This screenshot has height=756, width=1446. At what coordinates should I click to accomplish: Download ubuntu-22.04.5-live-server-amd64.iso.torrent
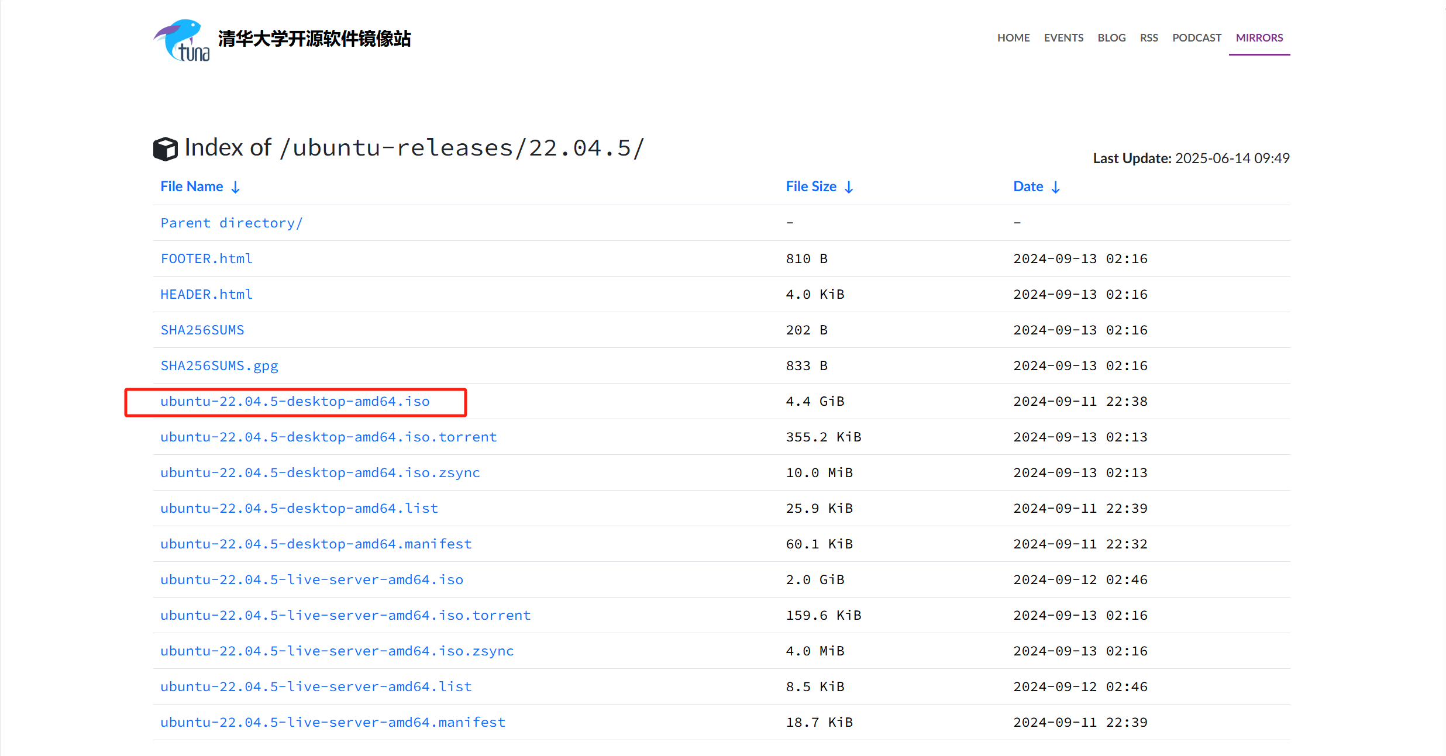(x=346, y=615)
